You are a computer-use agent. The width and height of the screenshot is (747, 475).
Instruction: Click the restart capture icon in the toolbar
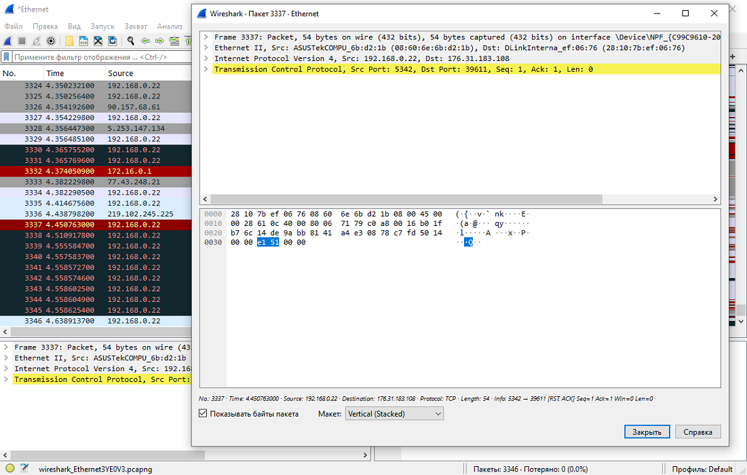36,41
